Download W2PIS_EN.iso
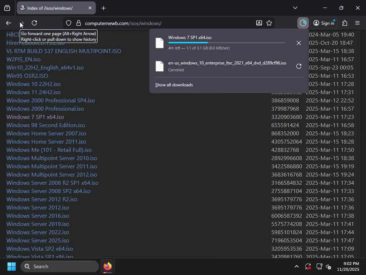Viewport: 366px width, 275px height. [x=23, y=59]
